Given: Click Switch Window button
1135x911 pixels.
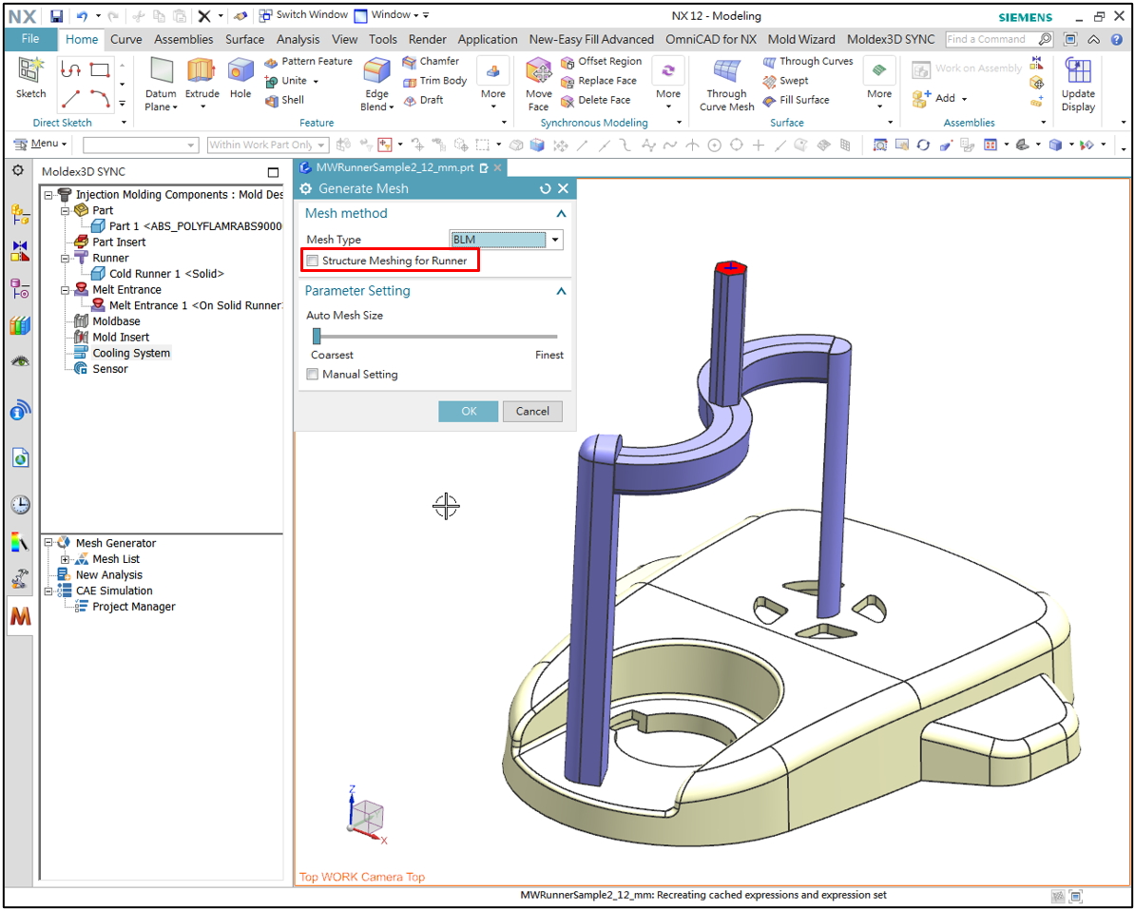Looking at the screenshot, I should [x=304, y=15].
